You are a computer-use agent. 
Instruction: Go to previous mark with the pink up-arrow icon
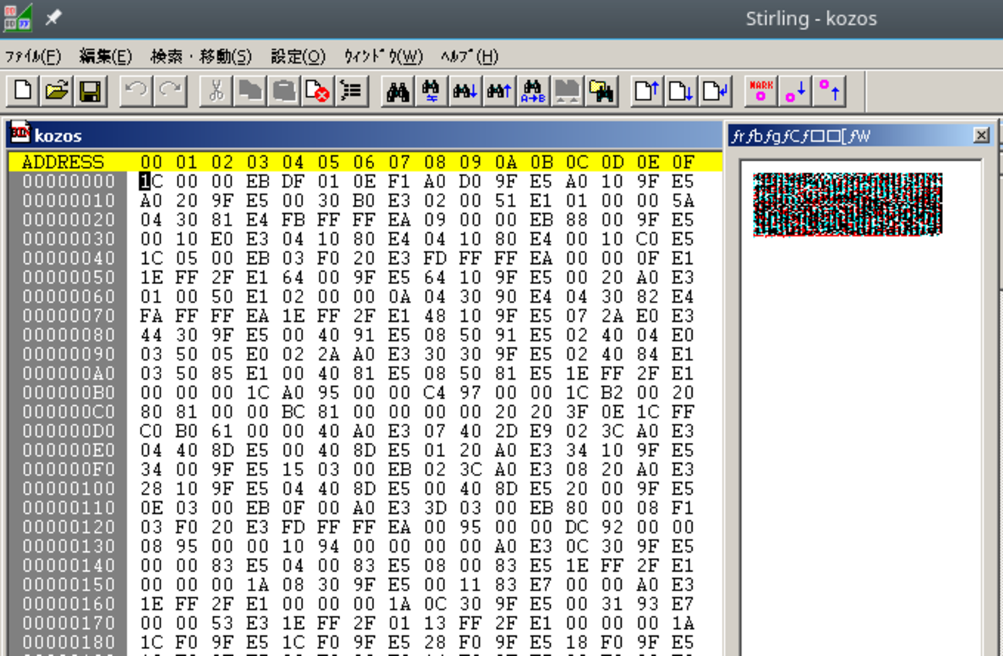829,91
